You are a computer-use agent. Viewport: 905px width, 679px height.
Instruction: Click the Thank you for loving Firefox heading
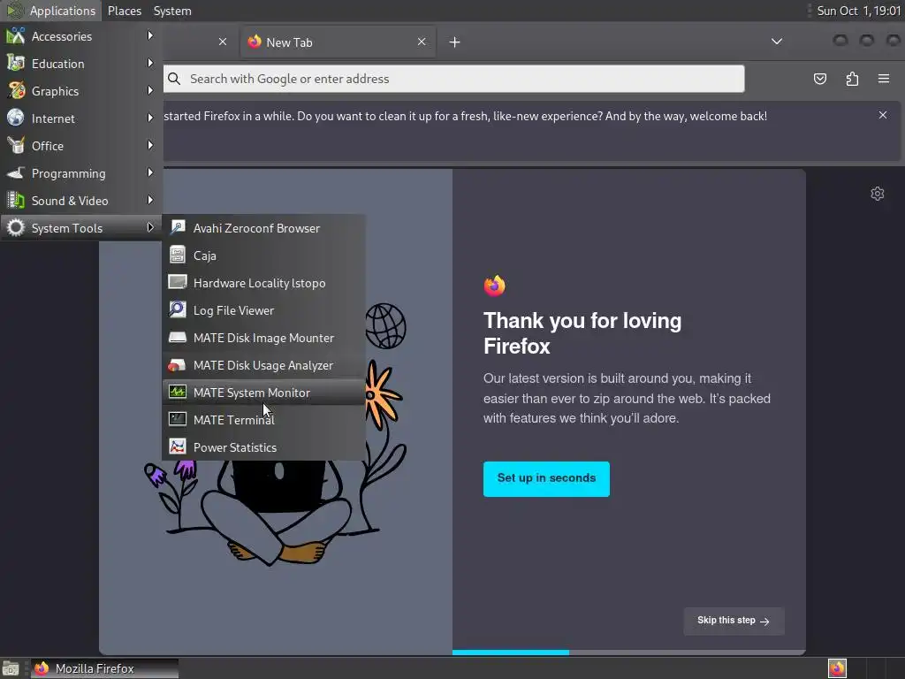(x=582, y=333)
